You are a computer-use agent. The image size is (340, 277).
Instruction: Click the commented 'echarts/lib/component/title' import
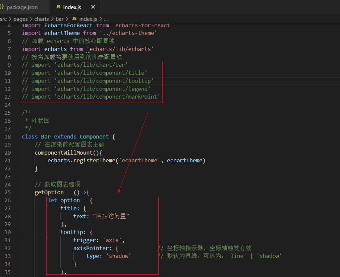pos(101,73)
